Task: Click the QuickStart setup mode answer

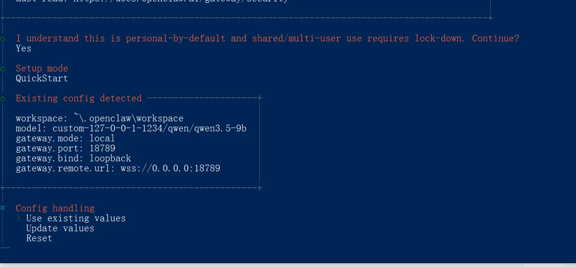Action: (42, 79)
